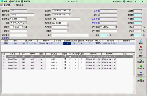
Task: Open the 国籍 nationality dropdown
Action: click(26, 23)
